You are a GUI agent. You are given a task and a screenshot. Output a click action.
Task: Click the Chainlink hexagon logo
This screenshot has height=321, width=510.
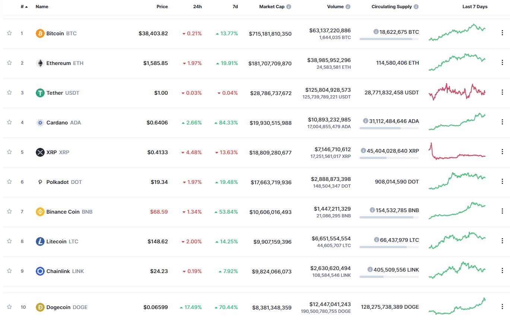(40, 271)
